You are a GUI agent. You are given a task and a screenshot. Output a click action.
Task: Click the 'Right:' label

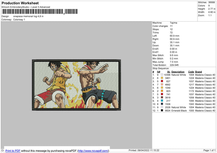[x=156, y=39]
